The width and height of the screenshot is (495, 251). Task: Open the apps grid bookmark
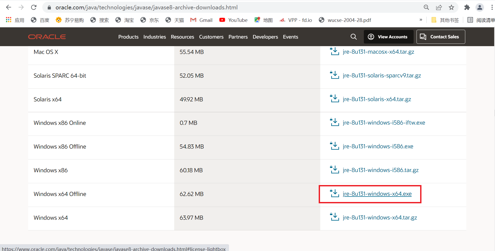[15, 20]
